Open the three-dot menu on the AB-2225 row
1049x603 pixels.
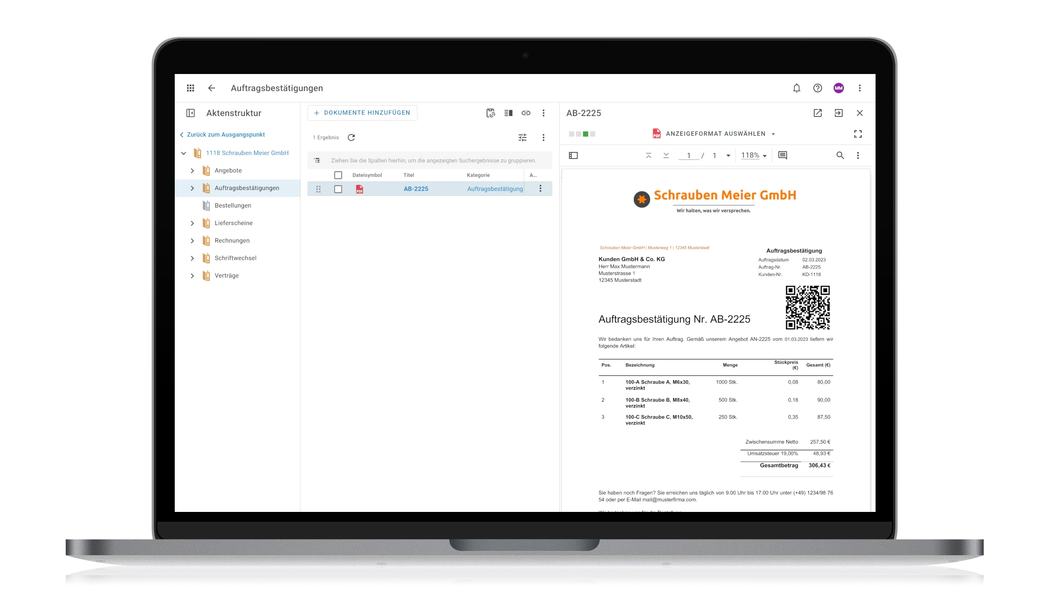click(x=541, y=188)
